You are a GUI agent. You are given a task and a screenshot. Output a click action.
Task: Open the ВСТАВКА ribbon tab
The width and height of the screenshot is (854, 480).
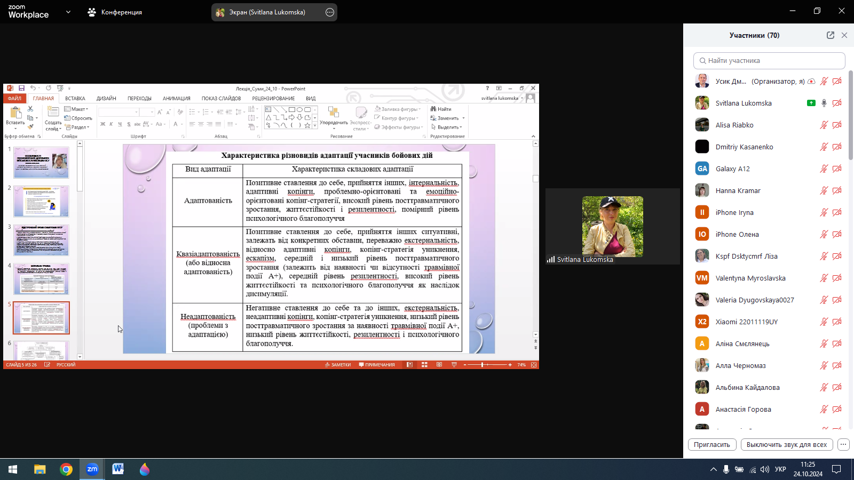pos(75,98)
